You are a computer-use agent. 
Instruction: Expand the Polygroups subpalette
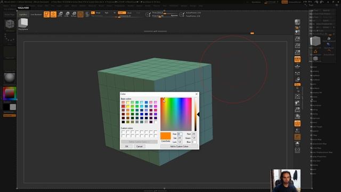tap(314, 118)
